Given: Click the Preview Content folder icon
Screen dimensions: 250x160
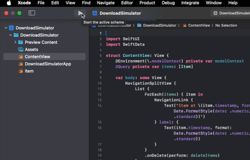Looking at the screenshot, I should click(20, 42).
